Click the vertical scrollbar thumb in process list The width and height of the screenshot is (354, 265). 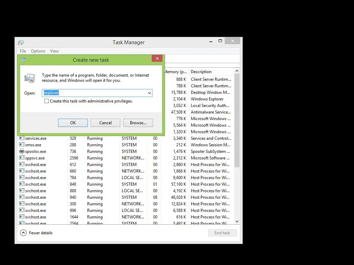coord(237,120)
